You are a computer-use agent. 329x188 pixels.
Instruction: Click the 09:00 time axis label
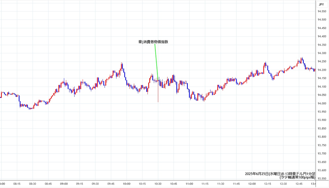point(64,184)
